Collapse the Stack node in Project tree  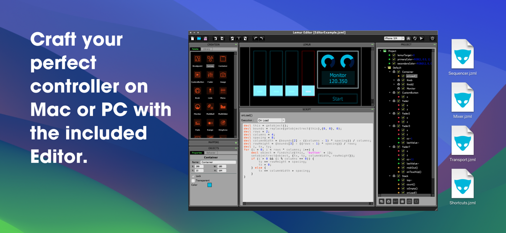coord(389,176)
